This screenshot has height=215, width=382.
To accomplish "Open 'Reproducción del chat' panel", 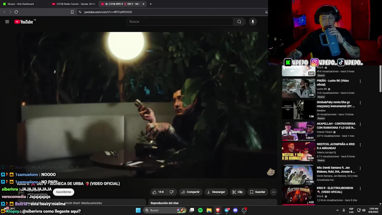I will 164,203.
